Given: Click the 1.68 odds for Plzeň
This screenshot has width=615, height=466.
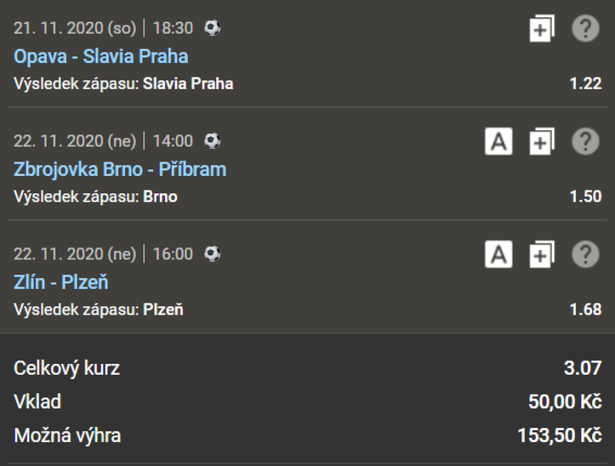Looking at the screenshot, I should pos(586,309).
